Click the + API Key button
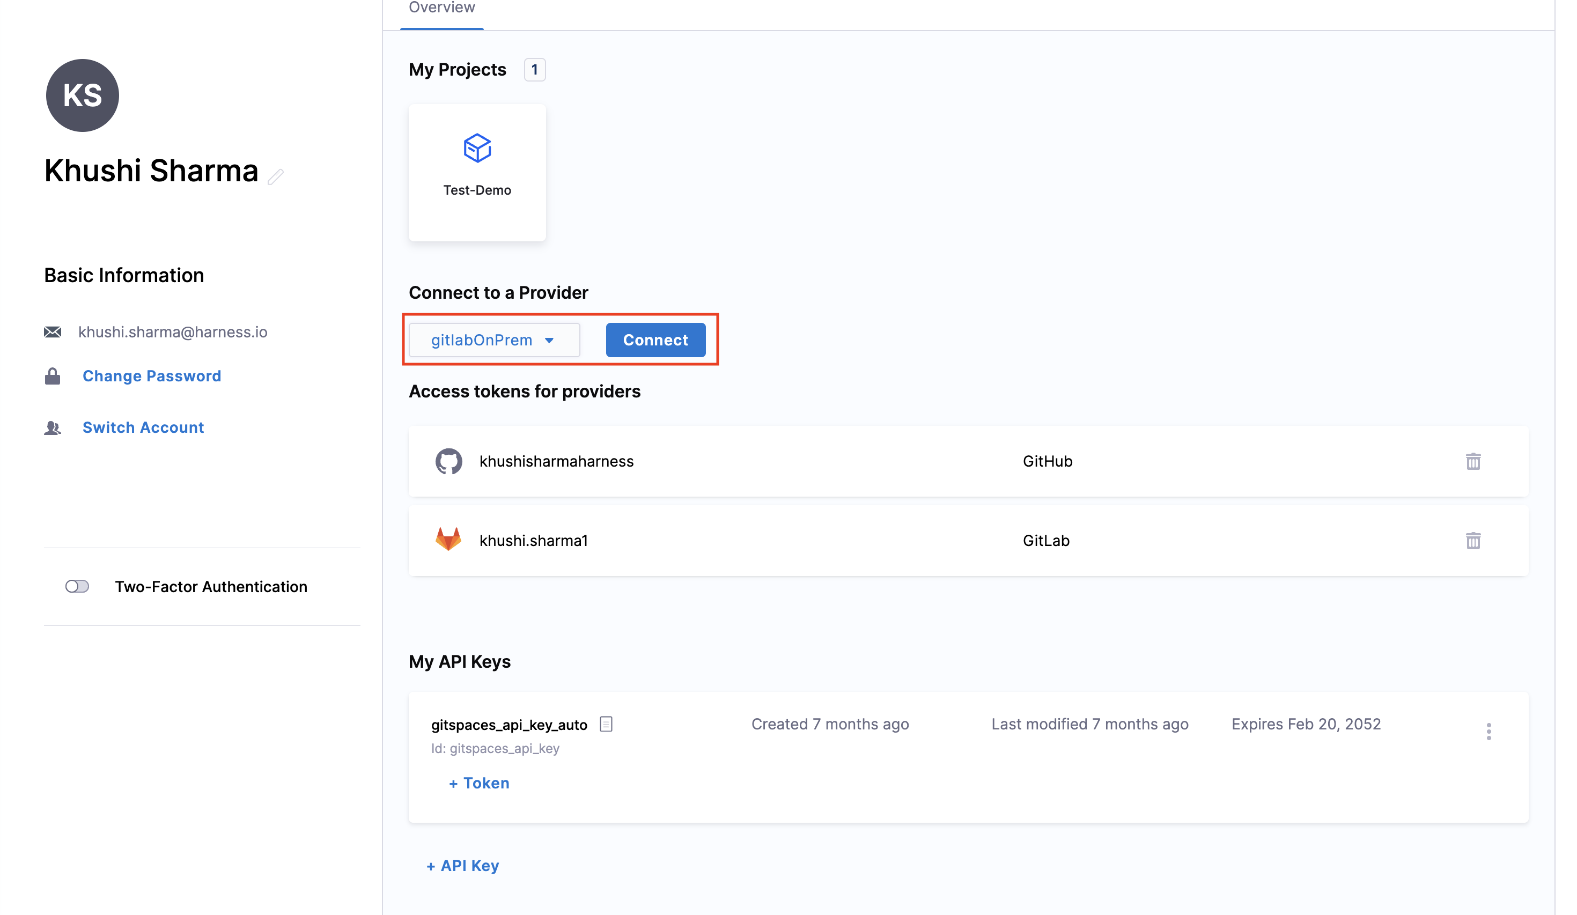1577x915 pixels. (462, 866)
